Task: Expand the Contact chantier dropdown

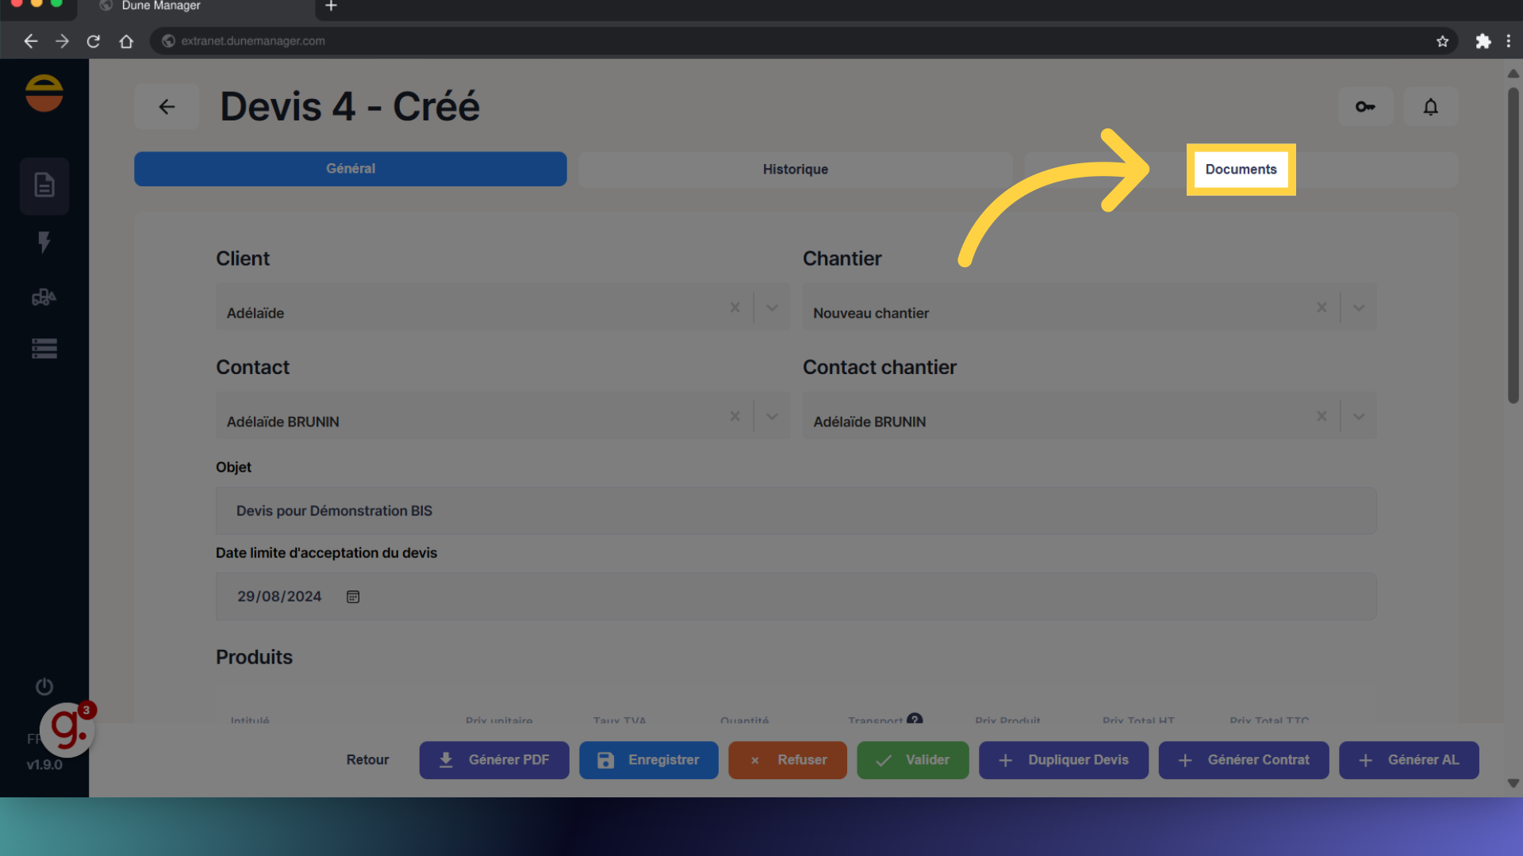Action: point(1359,416)
